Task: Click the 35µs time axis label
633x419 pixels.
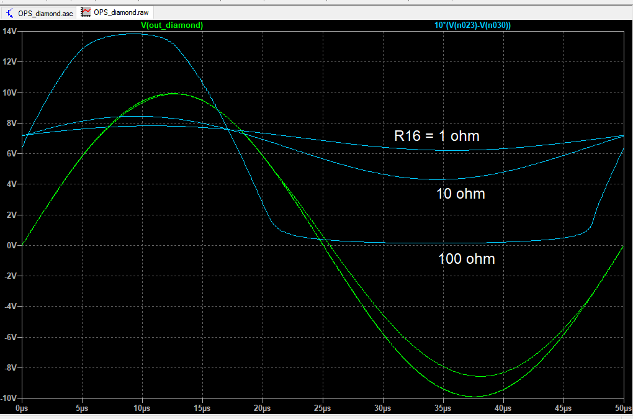Action: [x=442, y=408]
